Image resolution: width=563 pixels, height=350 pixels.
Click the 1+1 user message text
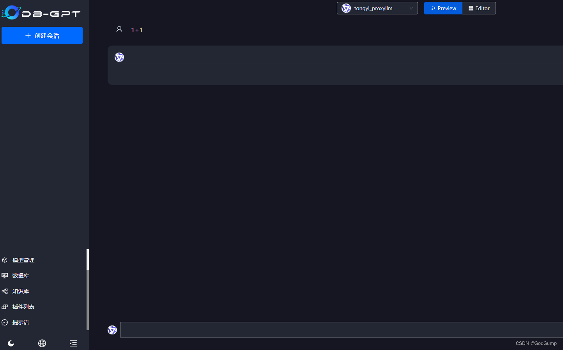pyautogui.click(x=137, y=30)
